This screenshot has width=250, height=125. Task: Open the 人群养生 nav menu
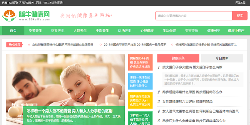[x=80, y=31]
